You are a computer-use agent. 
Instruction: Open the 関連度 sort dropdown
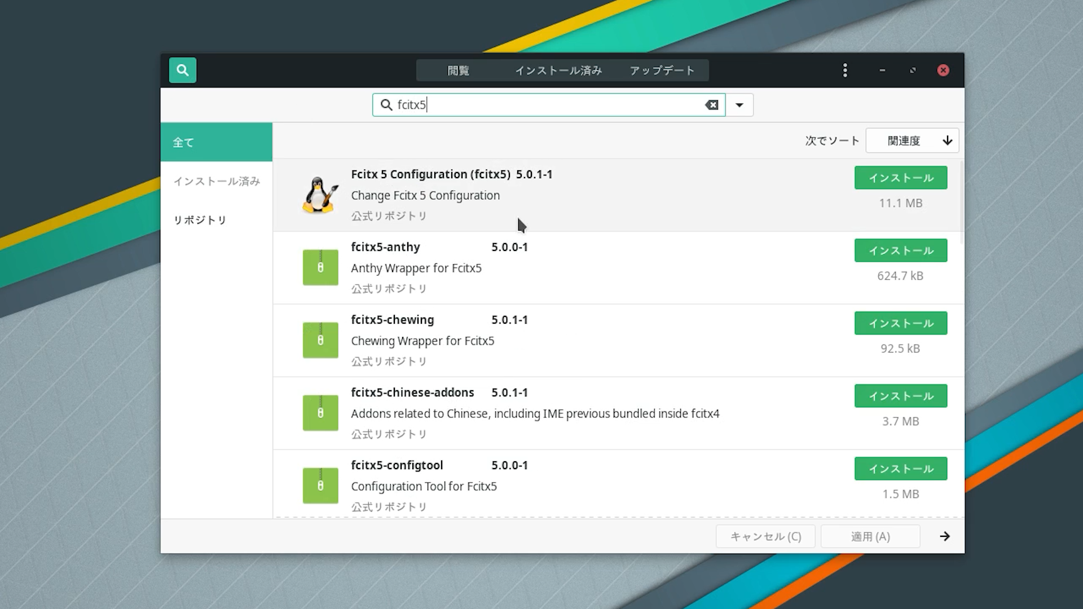click(x=912, y=141)
